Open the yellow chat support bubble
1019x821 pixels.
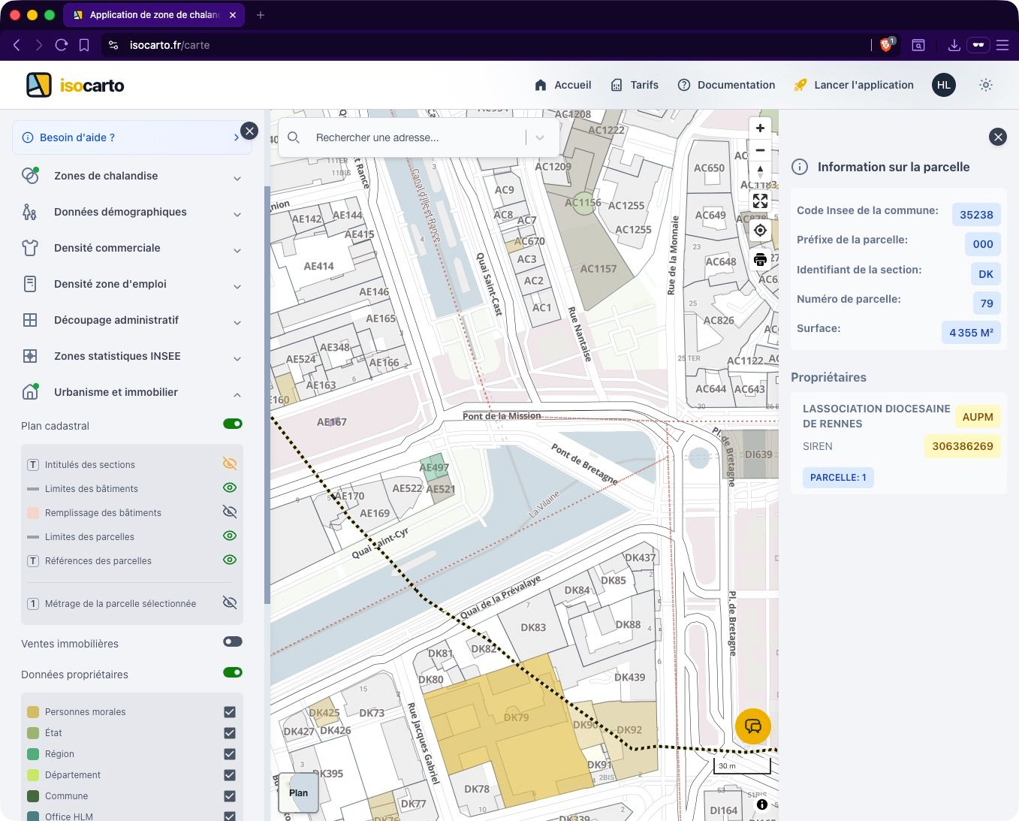coord(752,726)
